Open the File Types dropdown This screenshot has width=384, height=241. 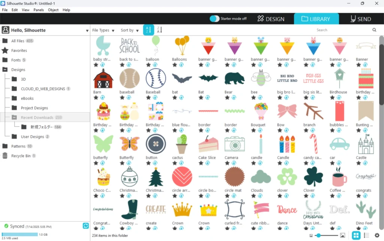coord(103,30)
